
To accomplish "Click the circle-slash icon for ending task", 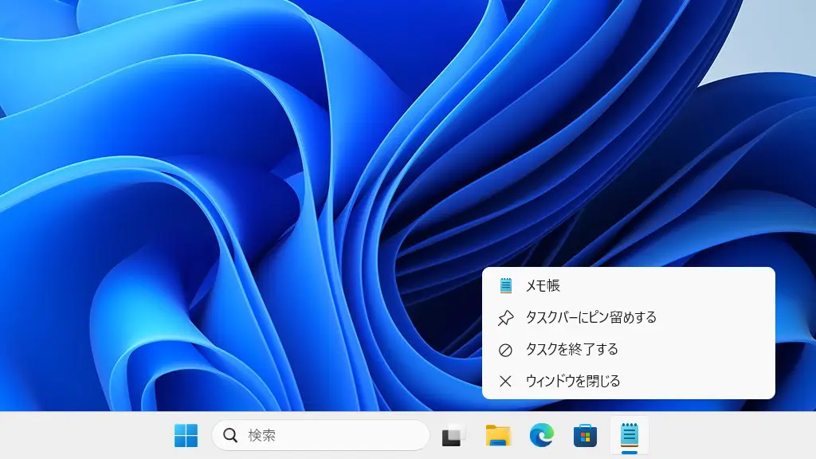I will [x=505, y=350].
